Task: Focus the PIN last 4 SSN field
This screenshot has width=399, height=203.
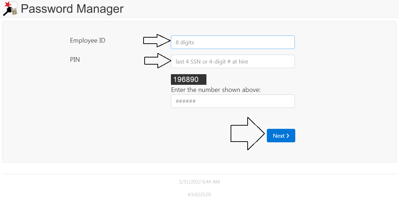Action: 233,61
